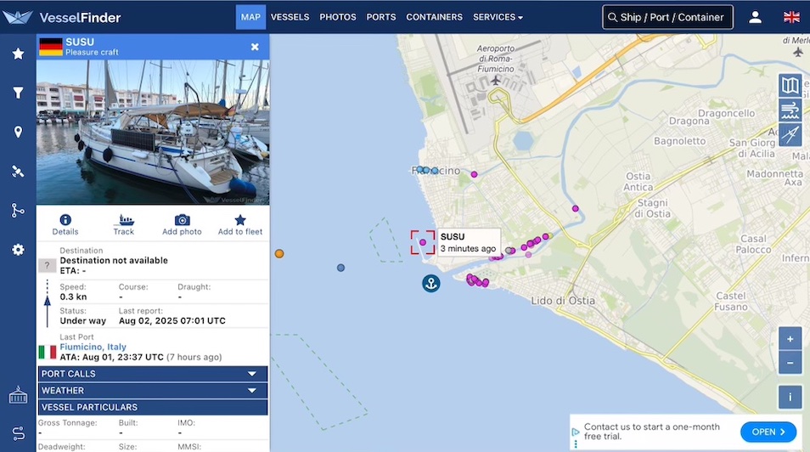The width and height of the screenshot is (810, 452).
Task: Open the satellite icon in the sidebar
Action: pyautogui.click(x=18, y=171)
